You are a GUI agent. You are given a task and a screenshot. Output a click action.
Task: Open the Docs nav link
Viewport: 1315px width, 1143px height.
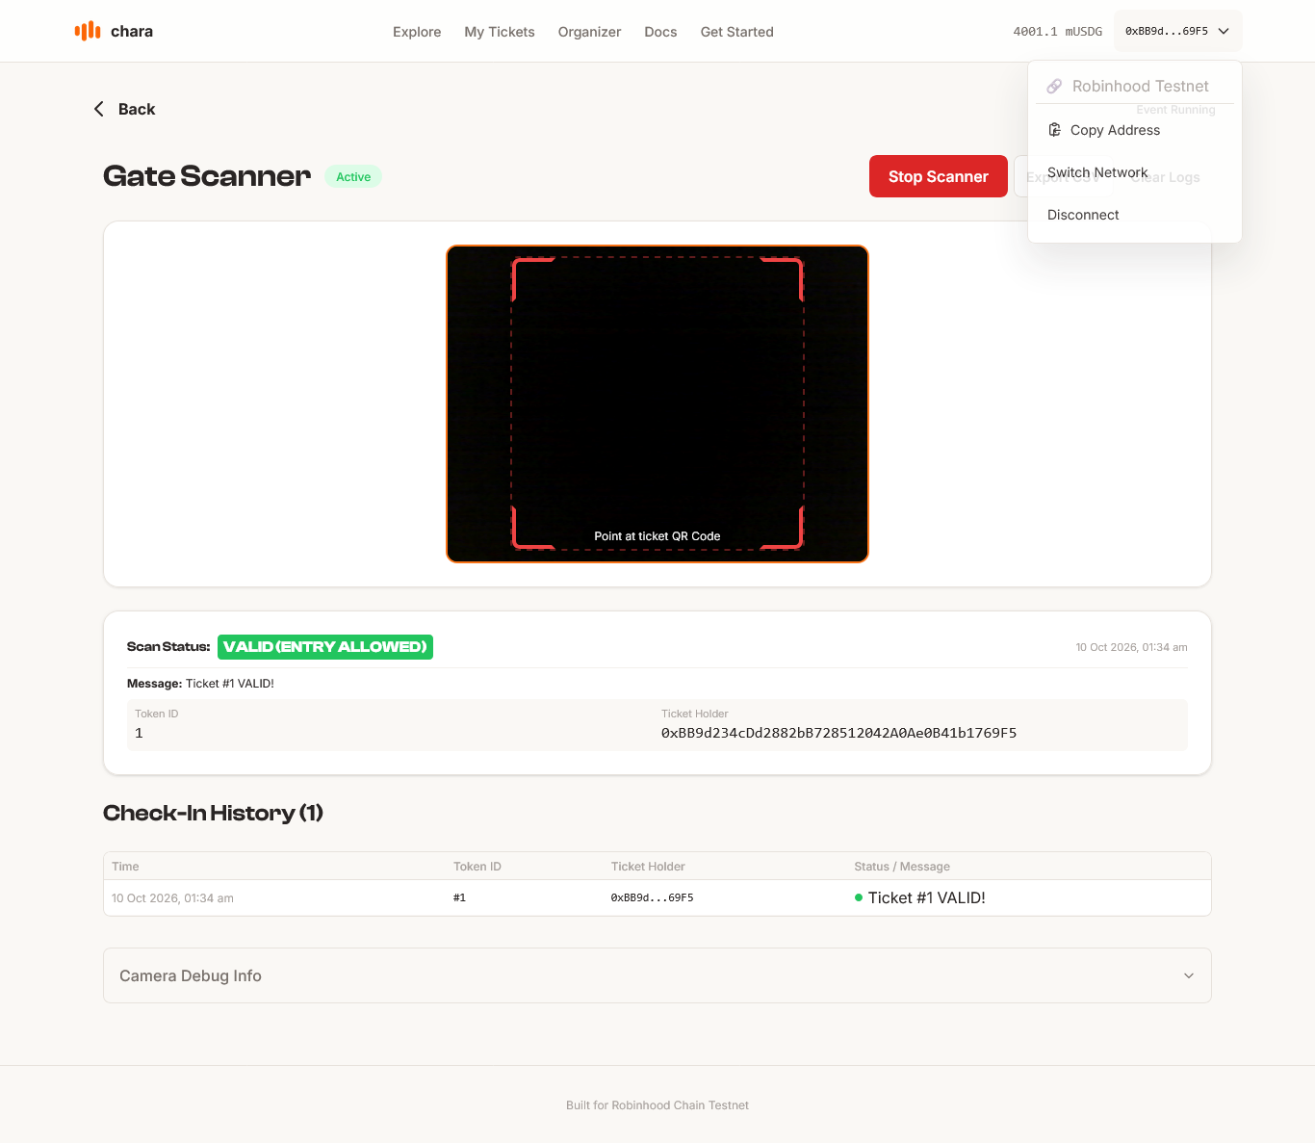pos(660,32)
